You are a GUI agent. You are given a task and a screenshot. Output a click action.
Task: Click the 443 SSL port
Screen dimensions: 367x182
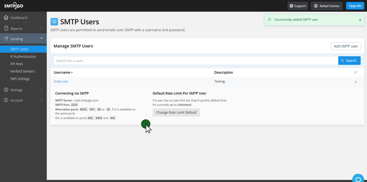pos(112,118)
